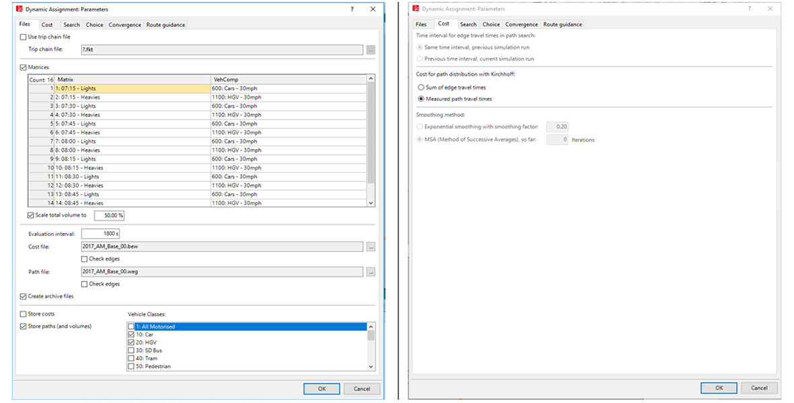Screen dimensions: 794x403
Task: Click OK in the right dialog
Action: point(719,388)
